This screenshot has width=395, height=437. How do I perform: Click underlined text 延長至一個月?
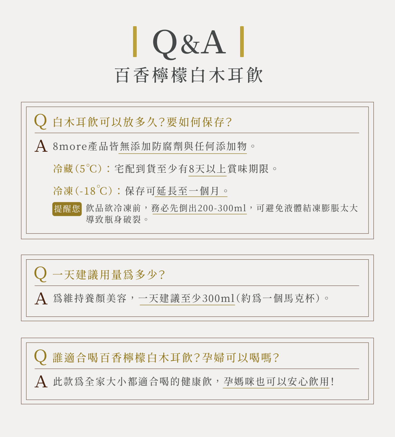(x=188, y=191)
